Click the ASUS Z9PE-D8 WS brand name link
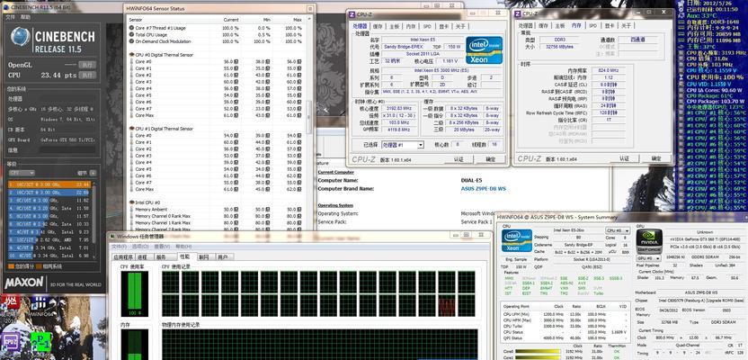Screen dimensions: 748x360 [484, 189]
